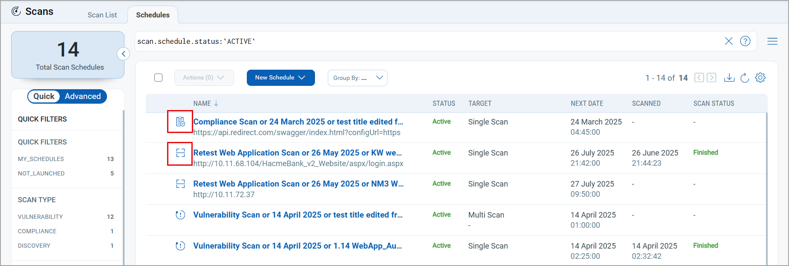Viewport: 789px width, 266px height.
Task: Click the Total Scan Schedules card
Action: [x=68, y=55]
